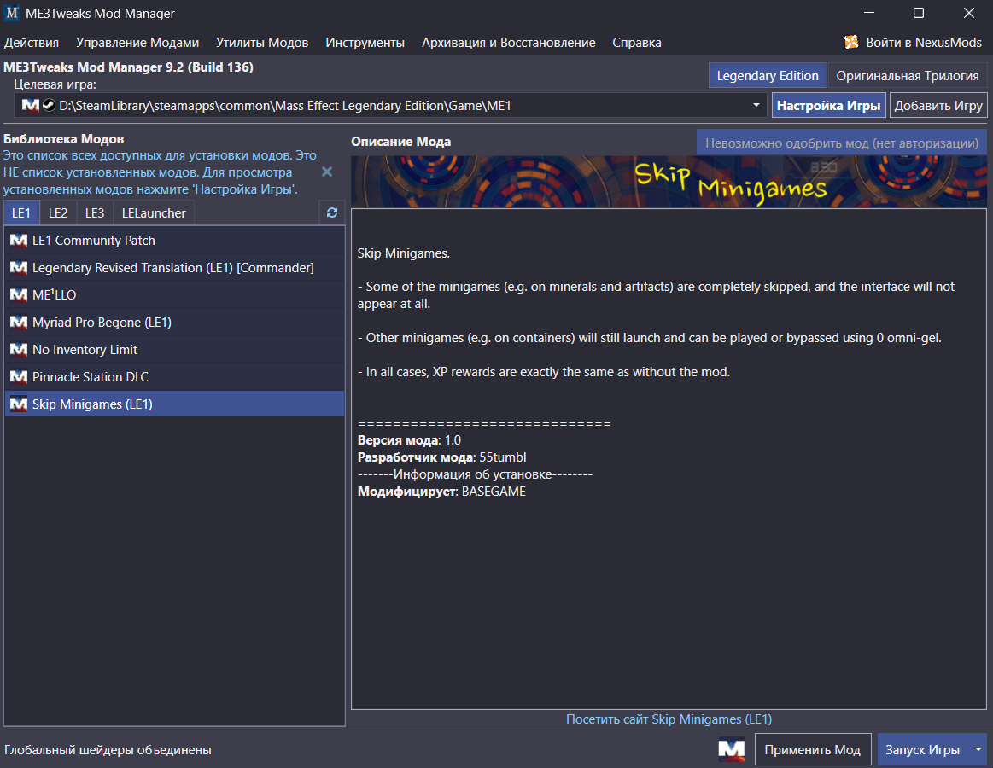Maximize the Mod Manager window
This screenshot has height=768, width=993.
point(919,13)
